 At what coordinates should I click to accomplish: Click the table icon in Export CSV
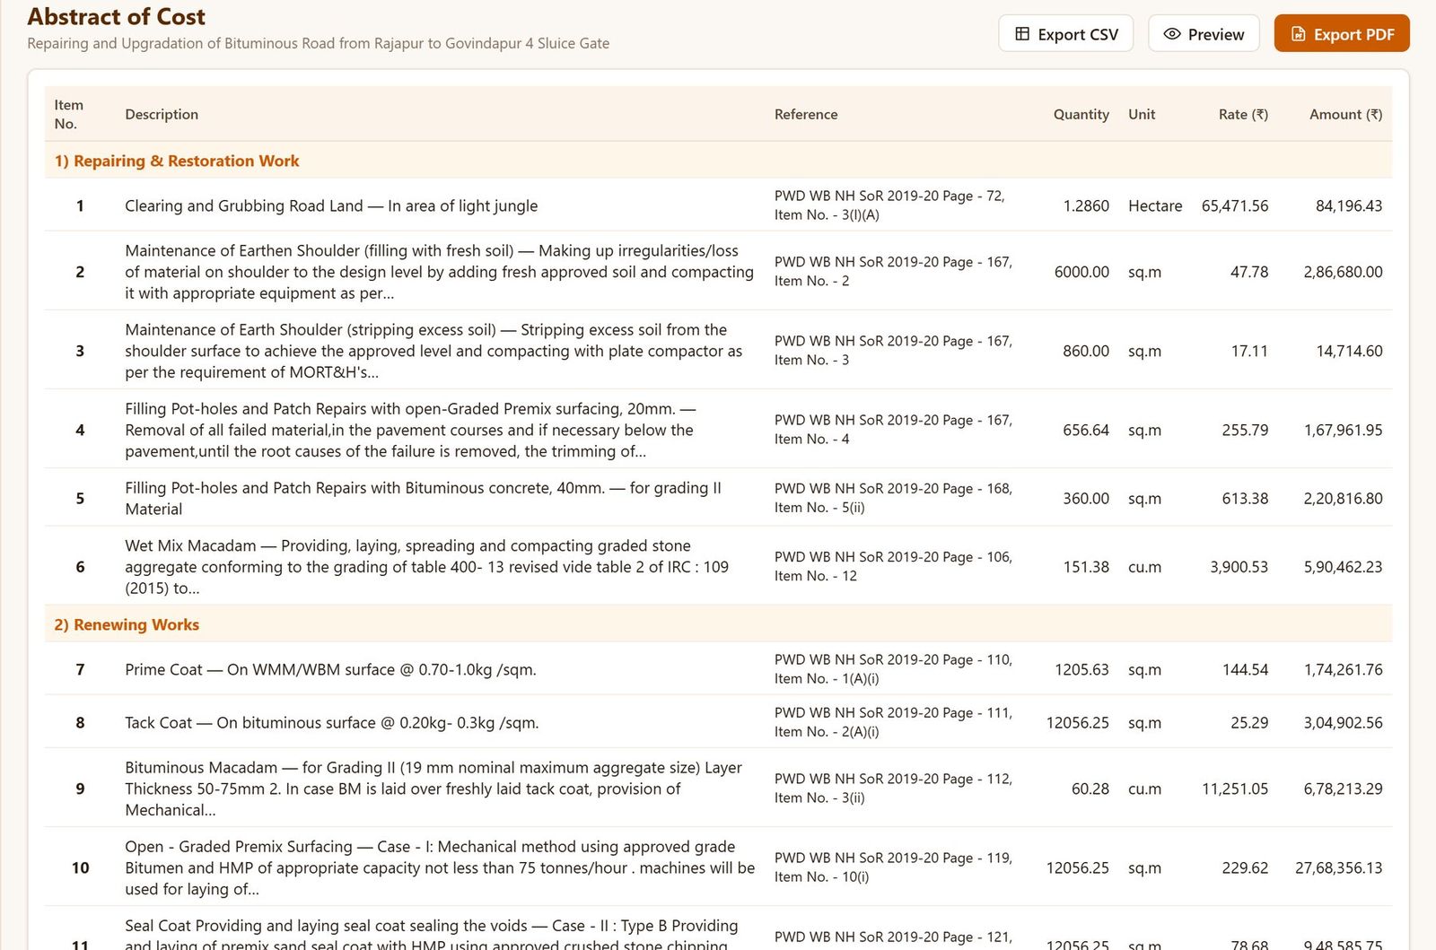point(1022,34)
